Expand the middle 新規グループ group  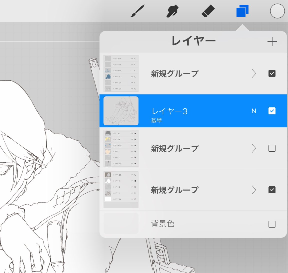[x=254, y=148]
